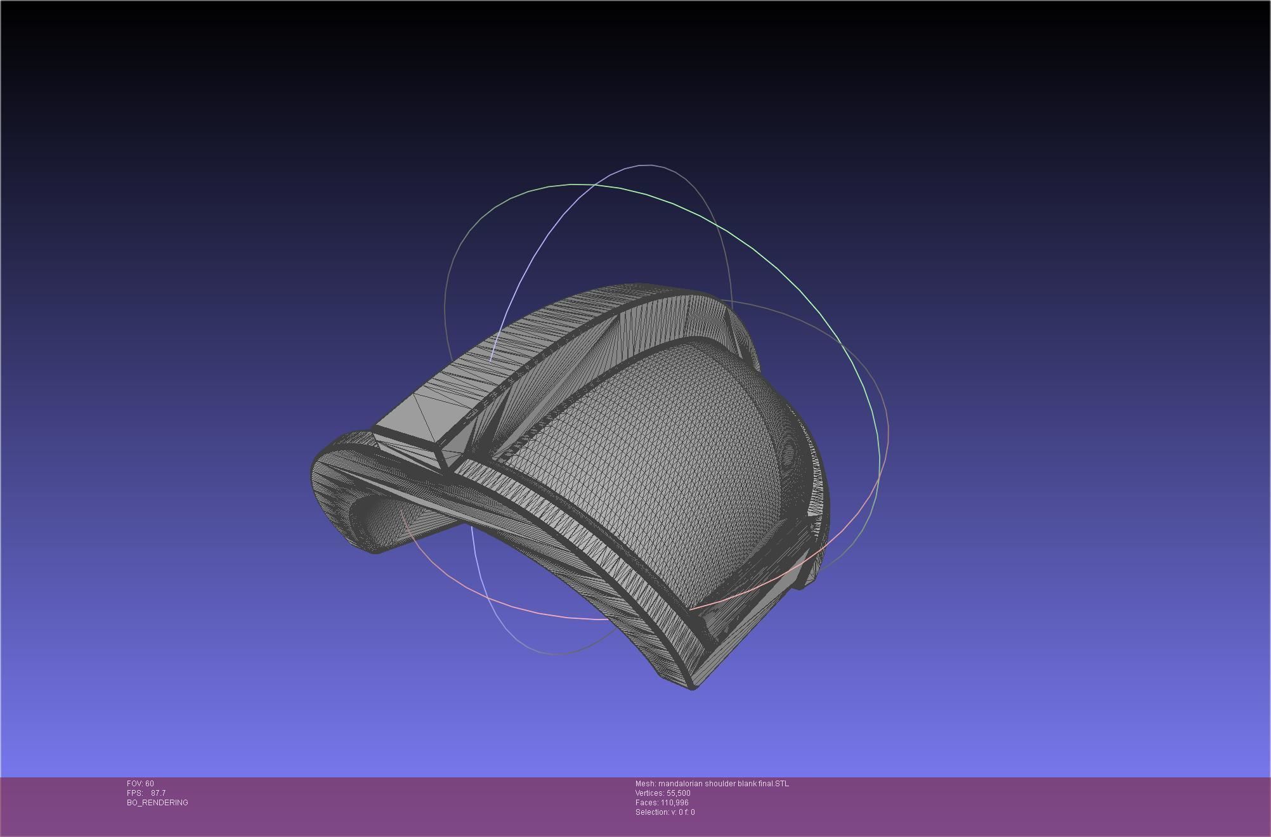
Task: Click the FPS: 87.7 readout
Action: [x=146, y=793]
